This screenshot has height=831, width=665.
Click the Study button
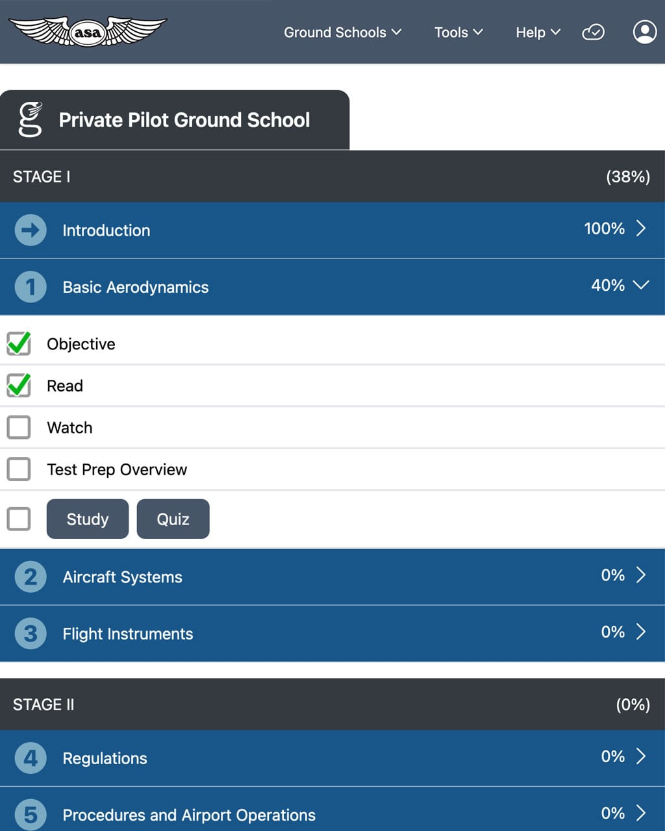87,519
